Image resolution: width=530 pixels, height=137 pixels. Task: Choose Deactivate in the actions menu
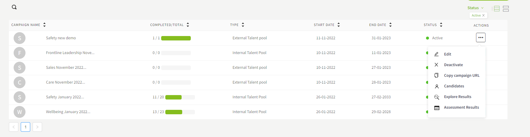[453, 65]
